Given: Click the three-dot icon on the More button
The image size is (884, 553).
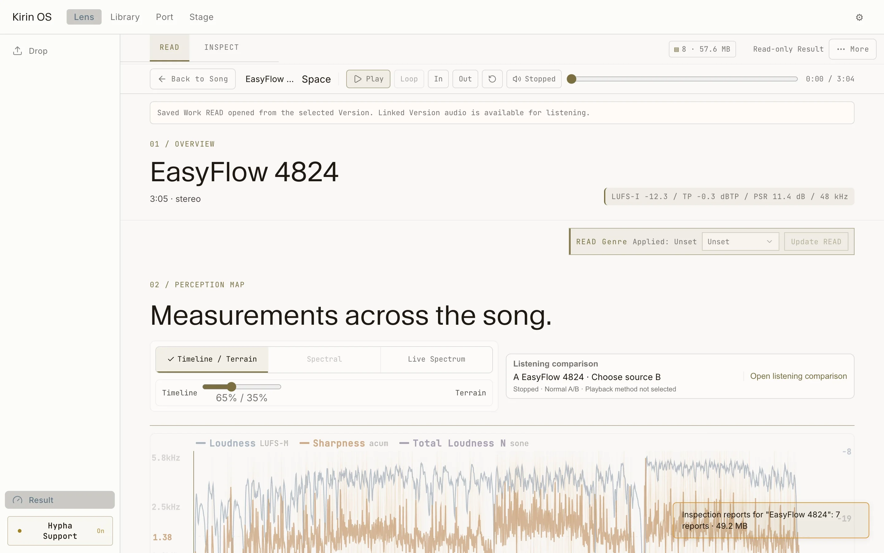Looking at the screenshot, I should [x=840, y=49].
